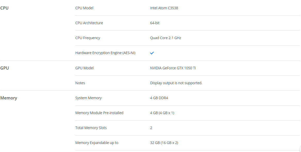Click Hardware Encryption Engine (AES-NI) label
Image resolution: width=301 pixels, height=152 pixels.
105,53
